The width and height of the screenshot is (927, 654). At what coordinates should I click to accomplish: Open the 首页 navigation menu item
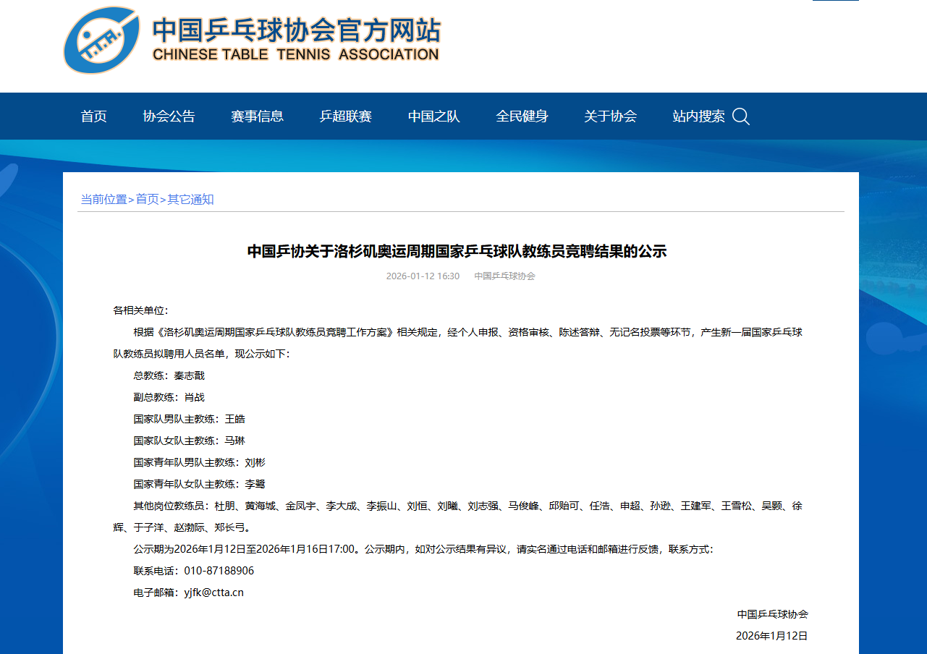point(94,116)
